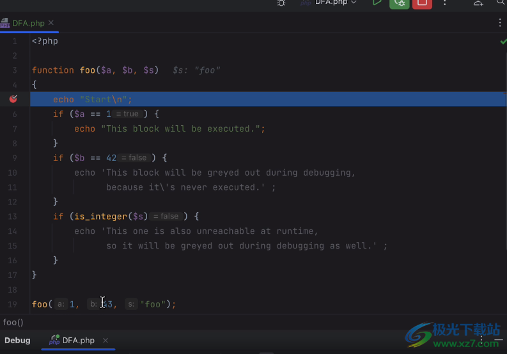Click the '$b' variable in if condition

click(x=79, y=158)
